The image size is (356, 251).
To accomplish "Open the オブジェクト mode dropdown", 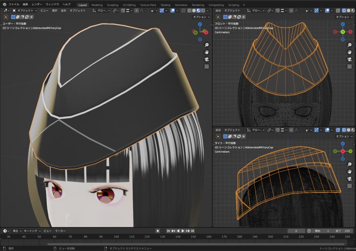I will (x=25, y=10).
